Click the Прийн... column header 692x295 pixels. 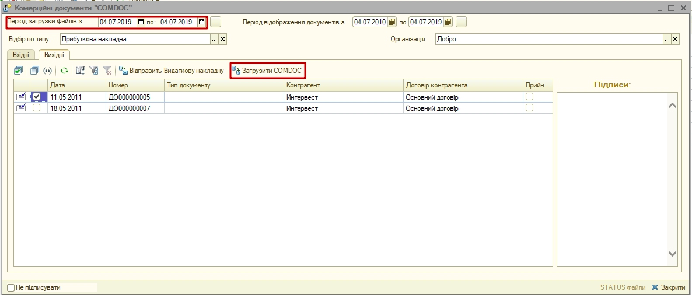click(x=538, y=85)
